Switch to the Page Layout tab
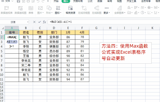The width and height of the screenshot is (160, 102). click(78, 1)
